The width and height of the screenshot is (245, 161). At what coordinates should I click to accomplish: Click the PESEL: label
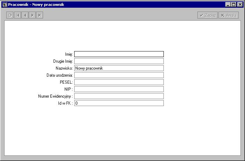coord(66,82)
